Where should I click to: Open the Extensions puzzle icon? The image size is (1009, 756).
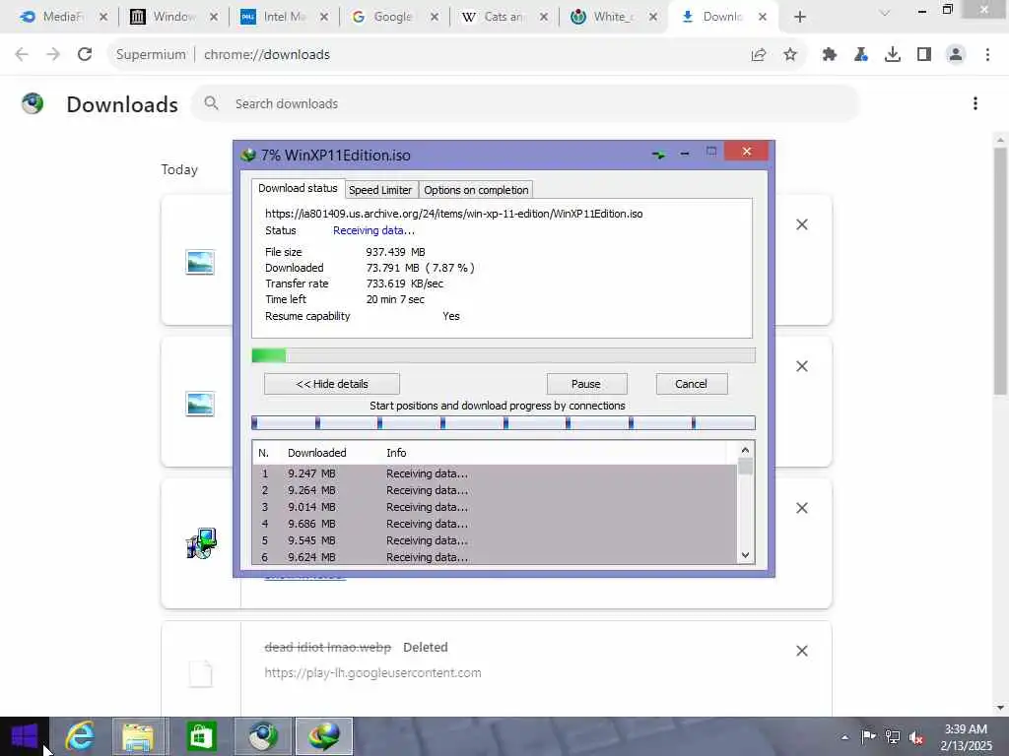[x=830, y=55]
